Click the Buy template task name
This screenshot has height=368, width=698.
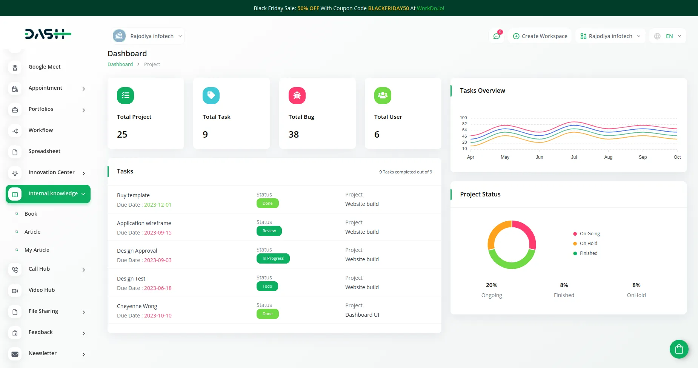point(133,195)
